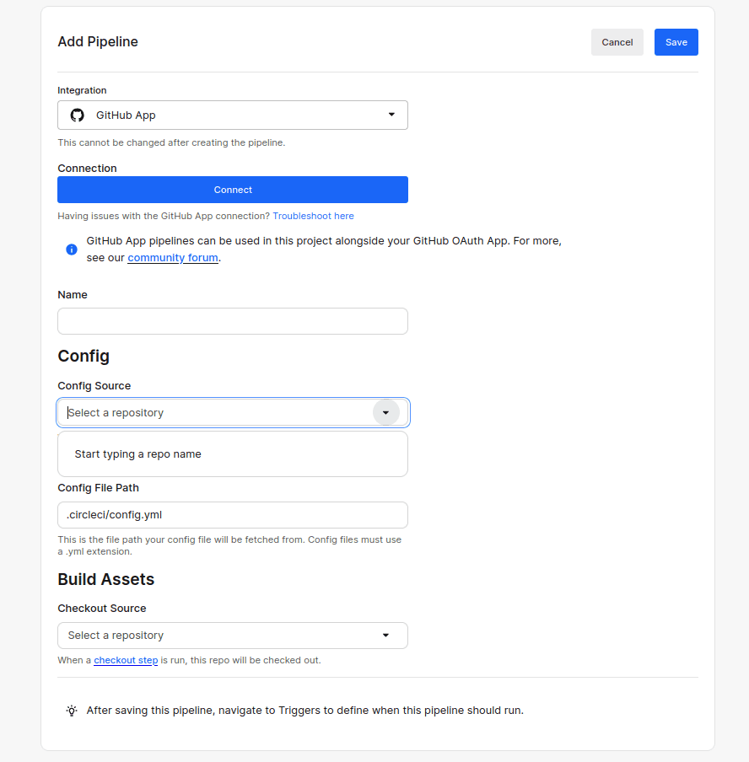The height and width of the screenshot is (762, 749).
Task: Click the lightbulb tip icon
Action: (x=72, y=711)
